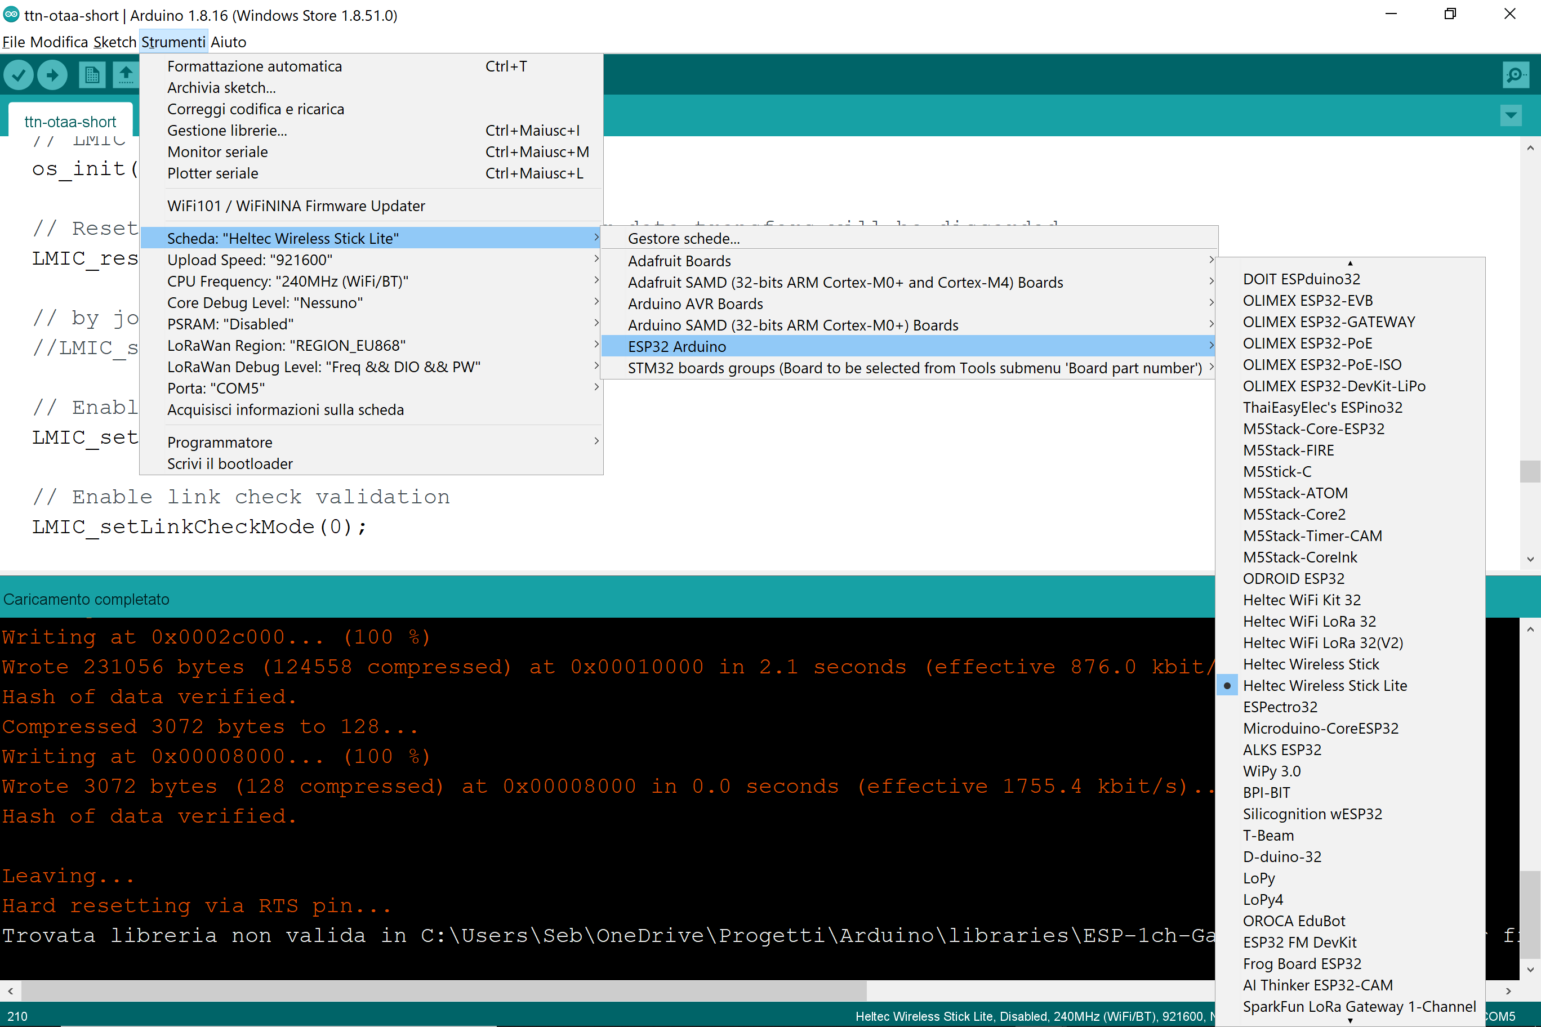The image size is (1541, 1027).
Task: Click the New sketch toolbar icon
Action: 92,75
